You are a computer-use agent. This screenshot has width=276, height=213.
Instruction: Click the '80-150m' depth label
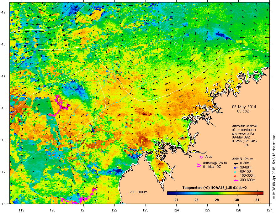[247, 172]
